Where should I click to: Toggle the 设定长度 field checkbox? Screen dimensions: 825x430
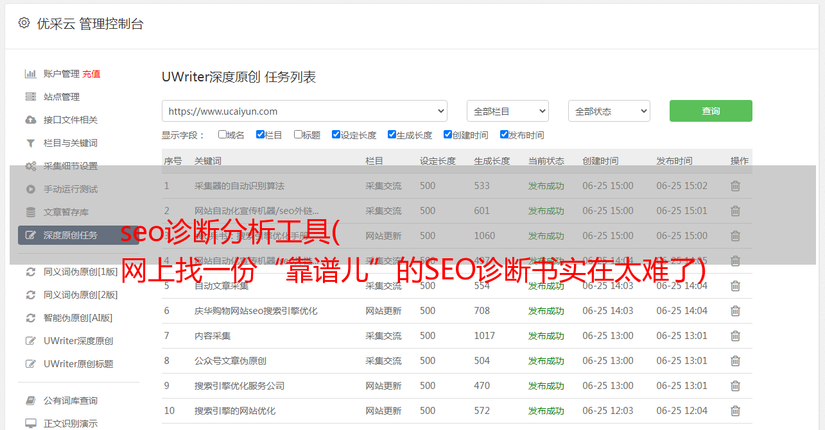tap(336, 135)
